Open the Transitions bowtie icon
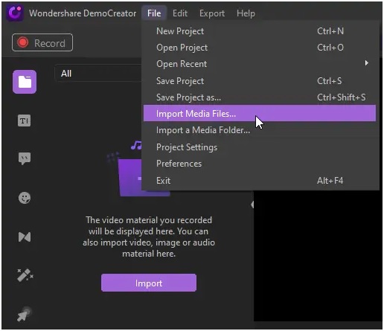 click(x=25, y=237)
